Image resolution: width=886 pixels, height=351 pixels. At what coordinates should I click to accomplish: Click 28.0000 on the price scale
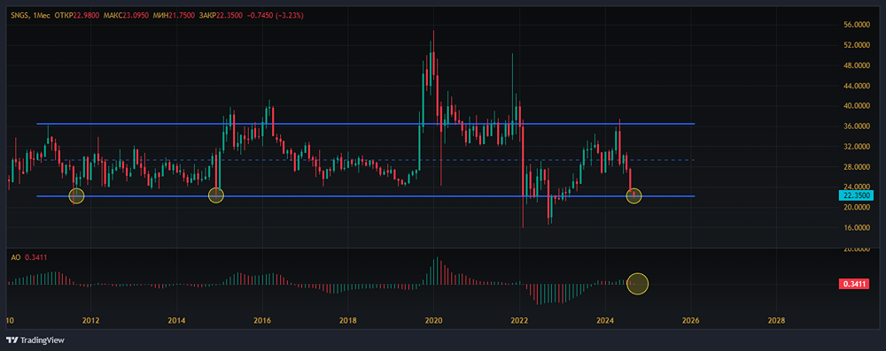(856, 167)
